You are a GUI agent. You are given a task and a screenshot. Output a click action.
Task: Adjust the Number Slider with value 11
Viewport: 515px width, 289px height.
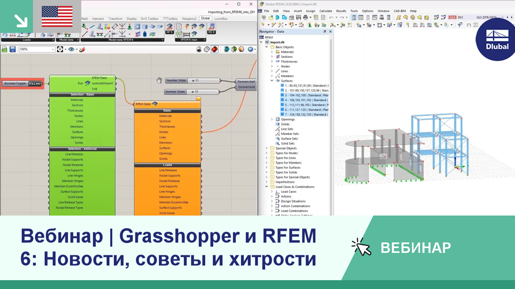coord(193,80)
